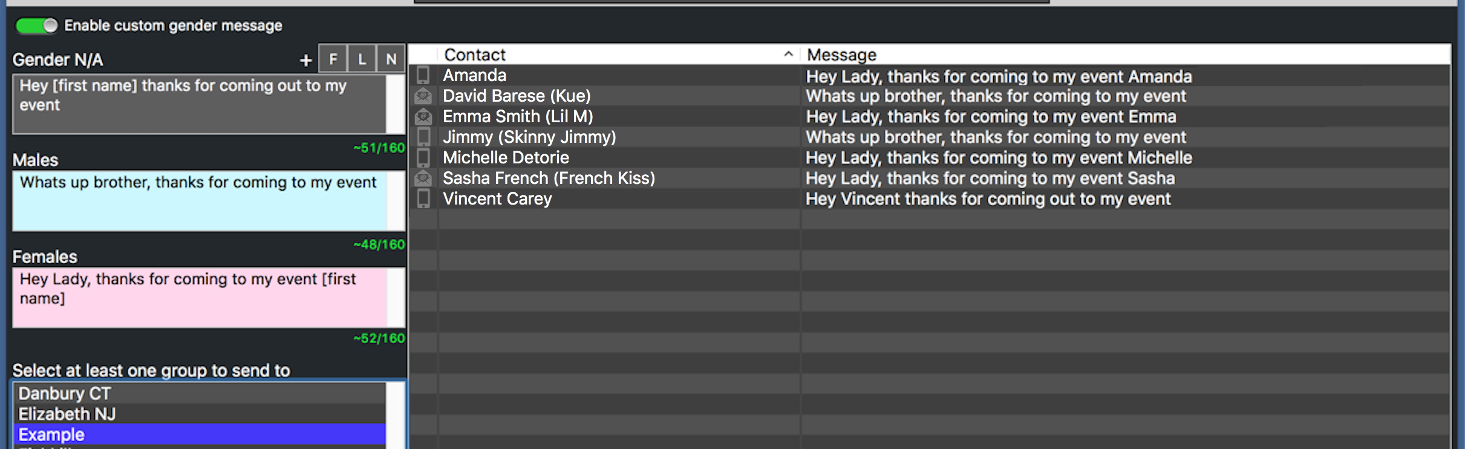Click contact icon next to Emma Smith
Viewport: 1465px width, 449px height.
tap(423, 116)
